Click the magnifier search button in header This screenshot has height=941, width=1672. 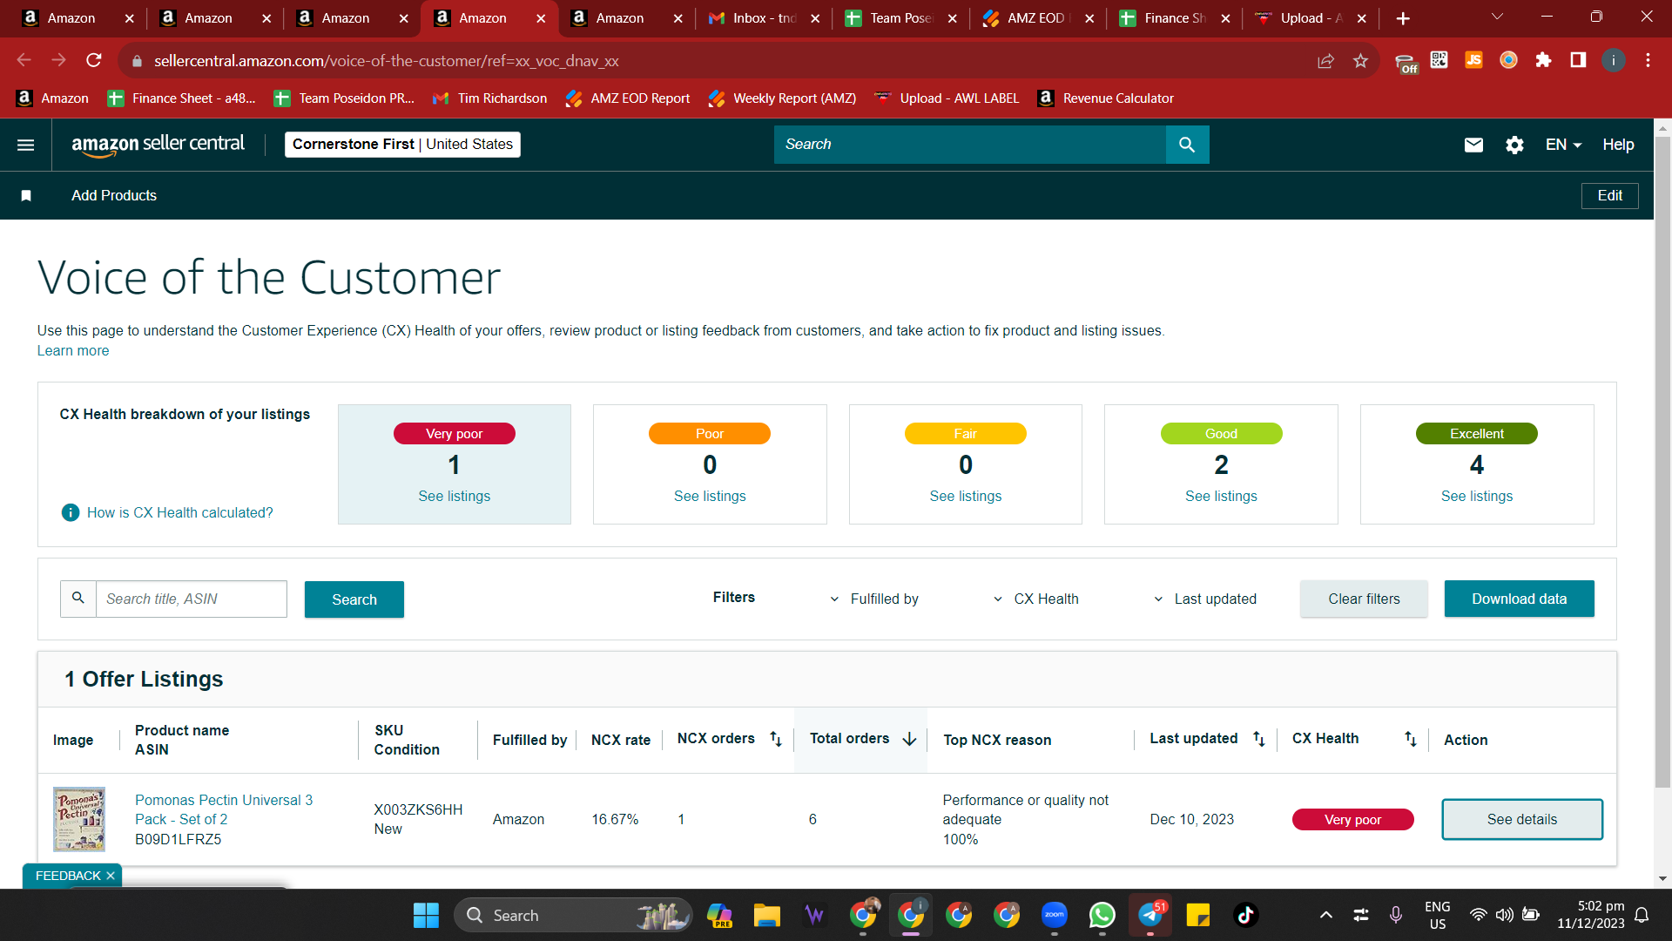coord(1187,145)
